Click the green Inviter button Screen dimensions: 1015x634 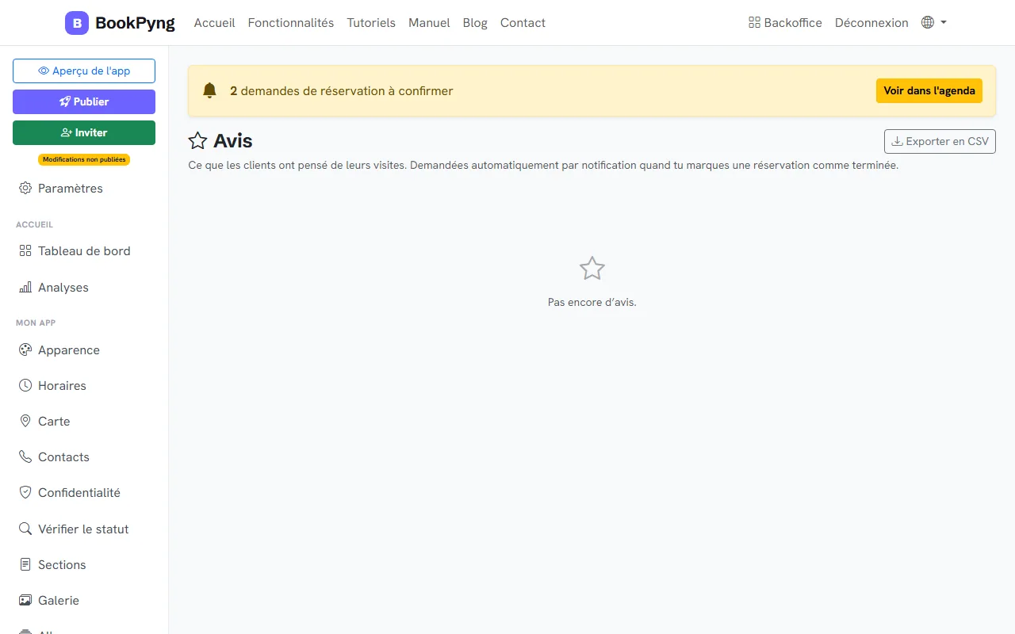click(84, 132)
